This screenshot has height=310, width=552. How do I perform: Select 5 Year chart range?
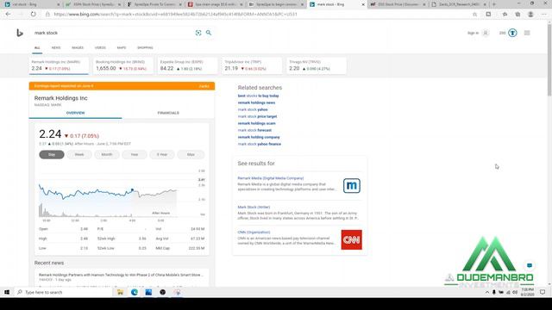pyautogui.click(x=162, y=155)
